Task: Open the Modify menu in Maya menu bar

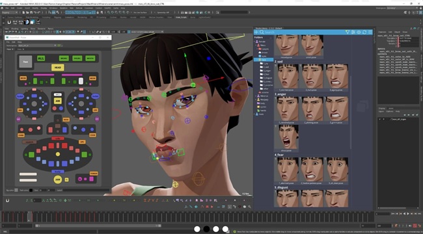Action: click(35, 8)
